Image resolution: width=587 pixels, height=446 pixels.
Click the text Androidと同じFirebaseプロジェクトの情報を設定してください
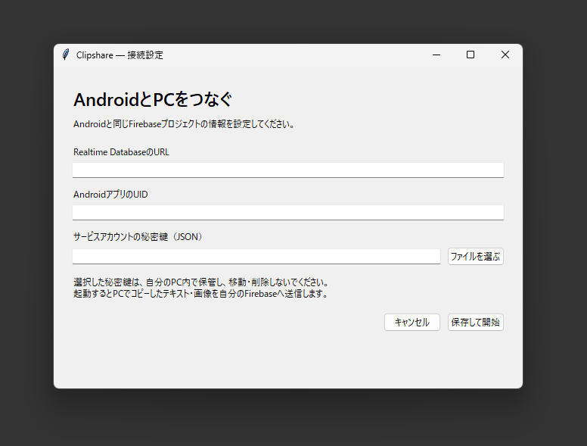(183, 124)
